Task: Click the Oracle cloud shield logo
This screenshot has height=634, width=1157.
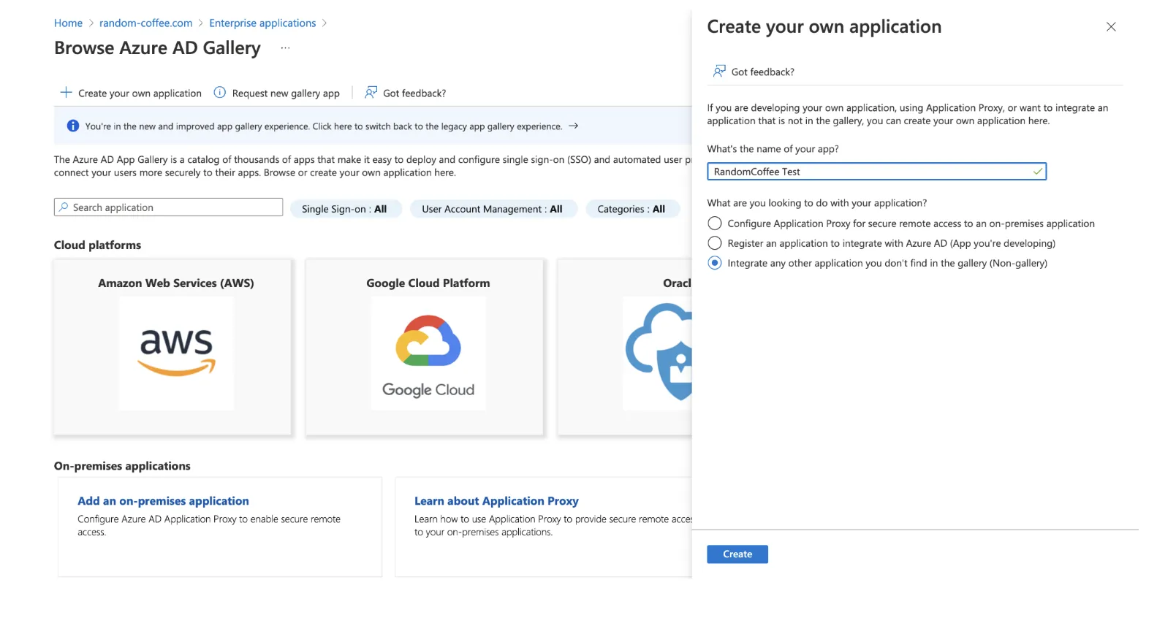Action: 659,351
